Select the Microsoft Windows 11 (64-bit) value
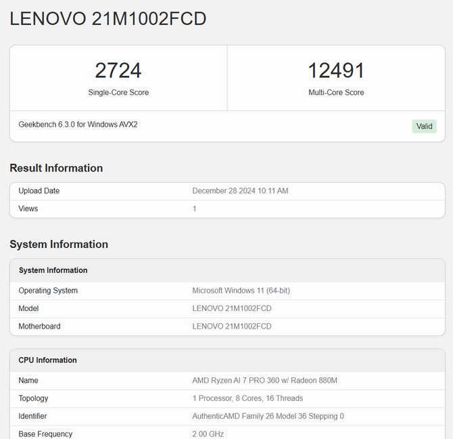This screenshot has width=453, height=439. click(x=241, y=291)
